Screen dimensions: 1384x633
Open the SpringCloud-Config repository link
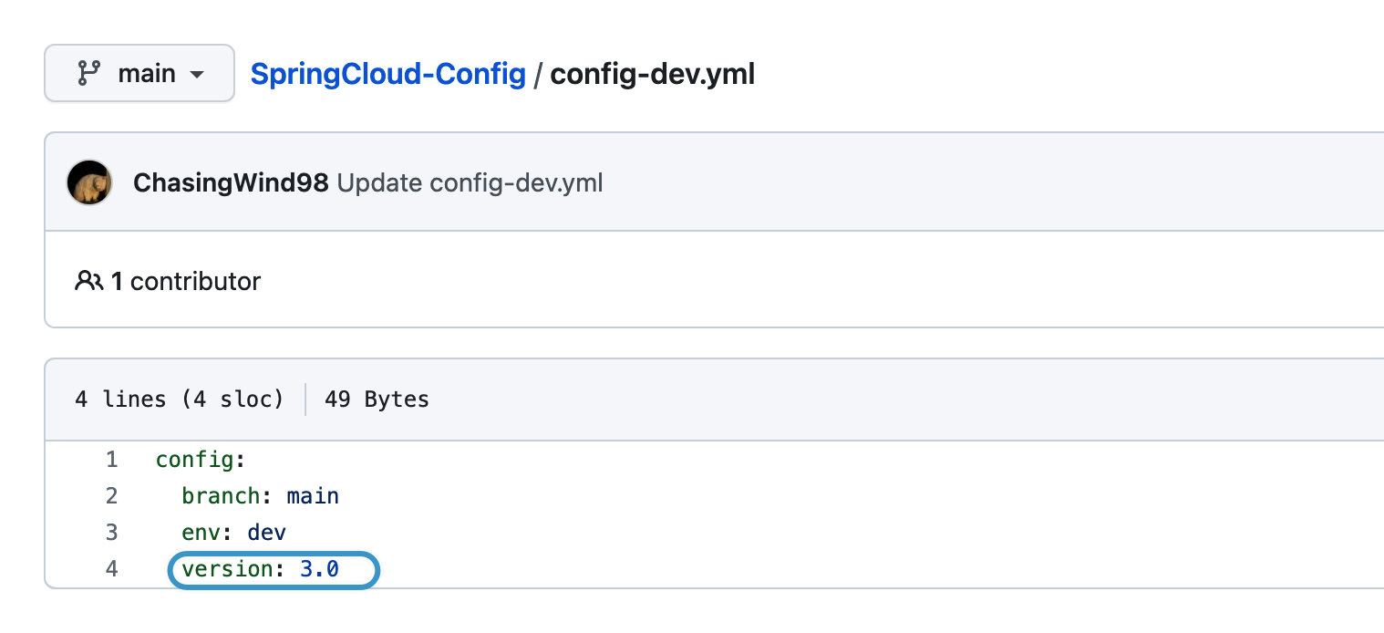coord(387,73)
